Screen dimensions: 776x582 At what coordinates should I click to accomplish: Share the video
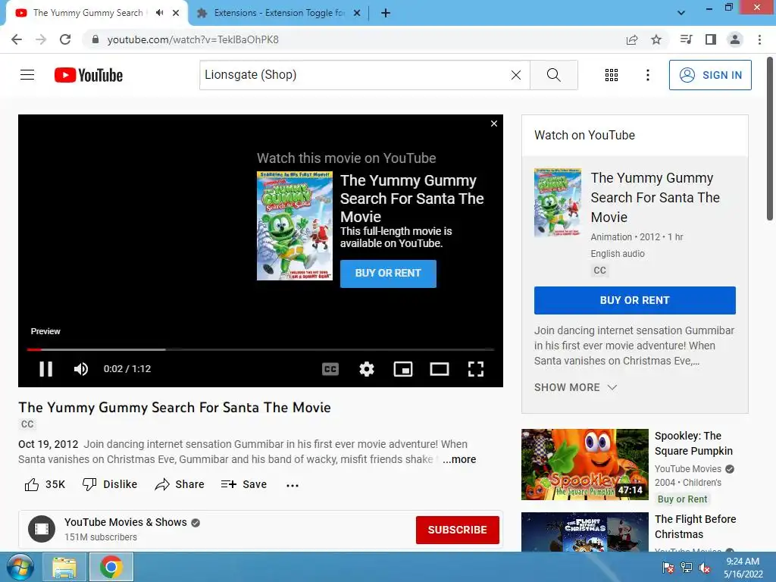click(x=179, y=484)
